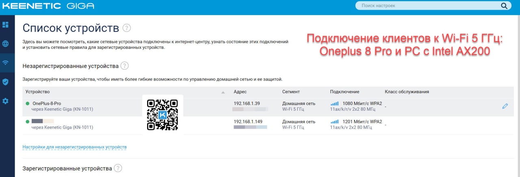
Task: Click the green status dot of the blurred-name device
Action: pyautogui.click(x=28, y=122)
